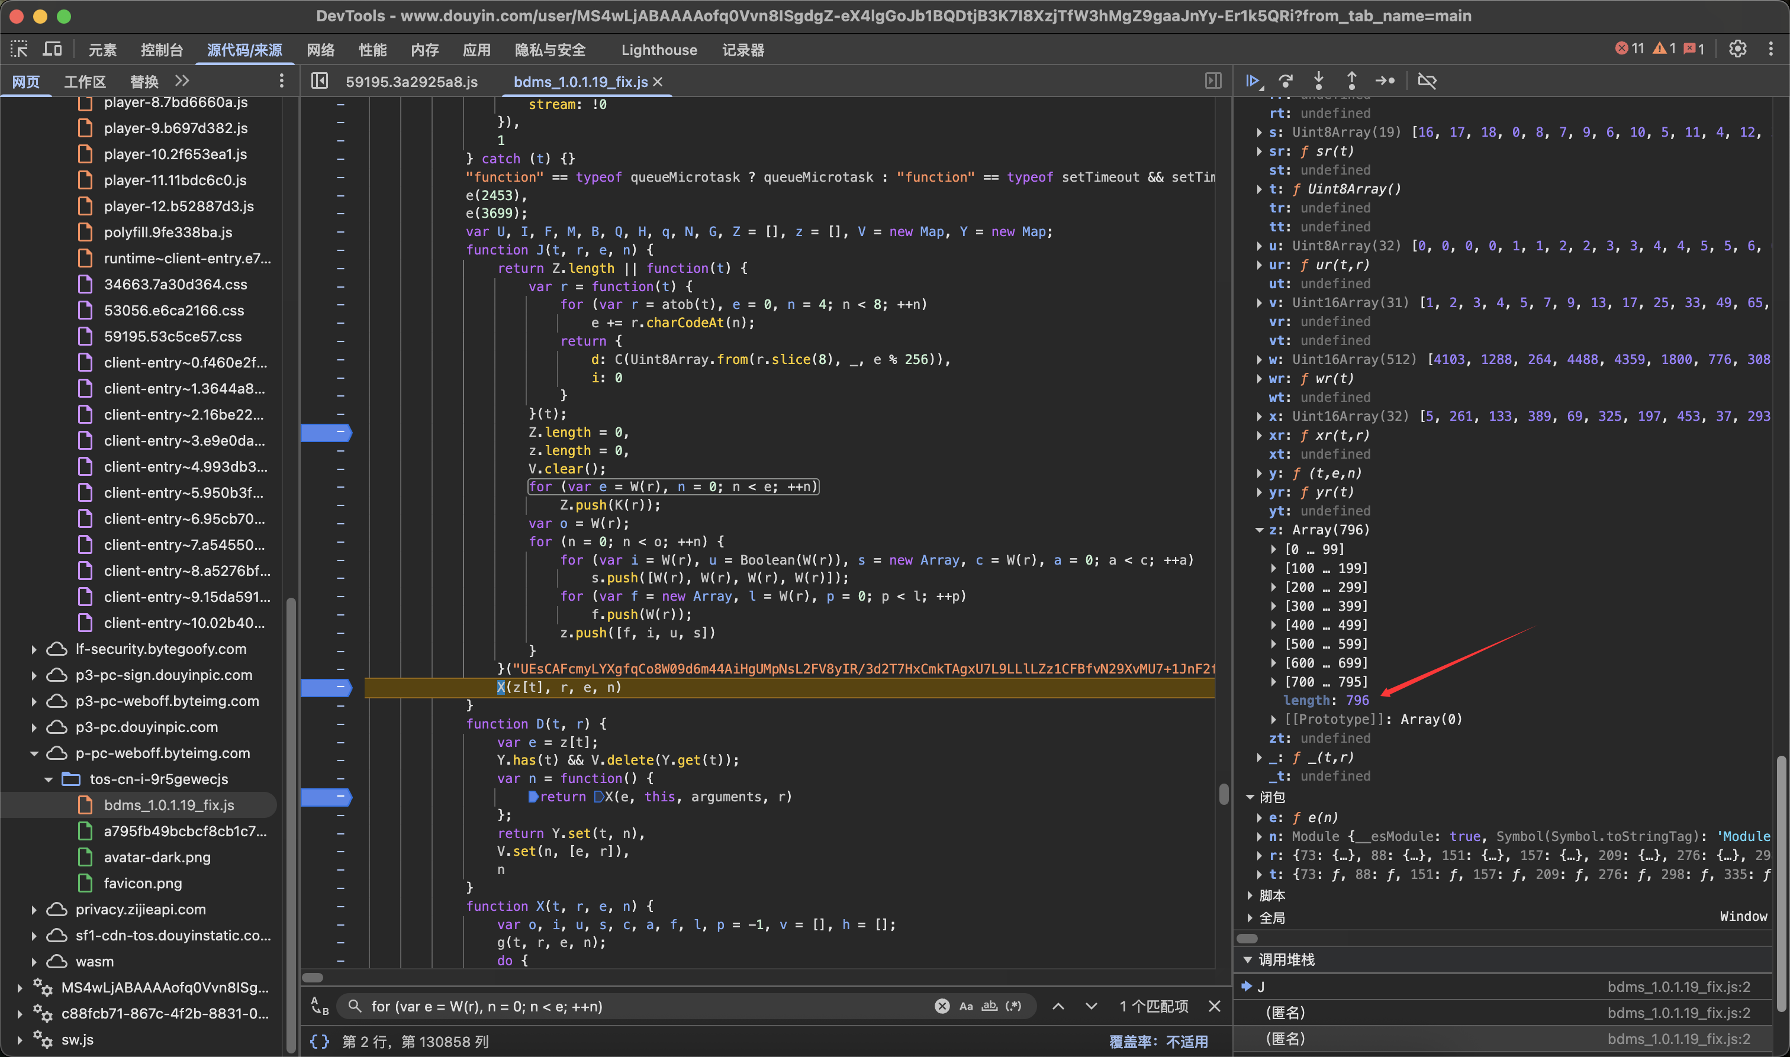
Task: Click the Step over button
Action: pyautogui.click(x=1286, y=80)
